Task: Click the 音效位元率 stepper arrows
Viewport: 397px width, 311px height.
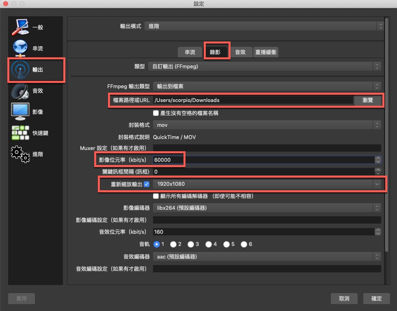Action: coord(378,232)
